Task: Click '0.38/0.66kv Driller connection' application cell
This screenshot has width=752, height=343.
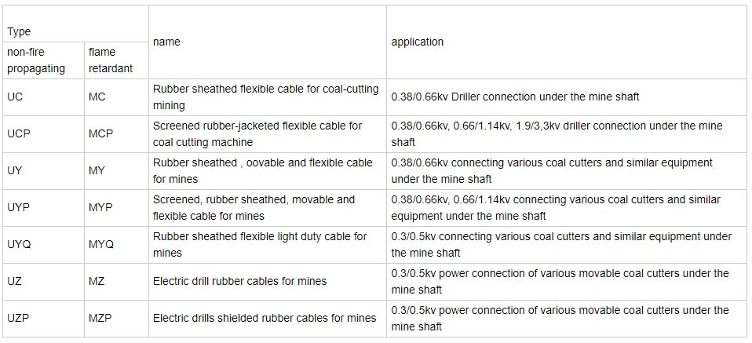Action: 567,97
